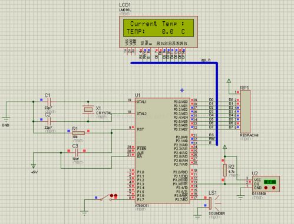Click the thick blue data bus
The height and width of the screenshot is (224, 294).
coord(217,104)
